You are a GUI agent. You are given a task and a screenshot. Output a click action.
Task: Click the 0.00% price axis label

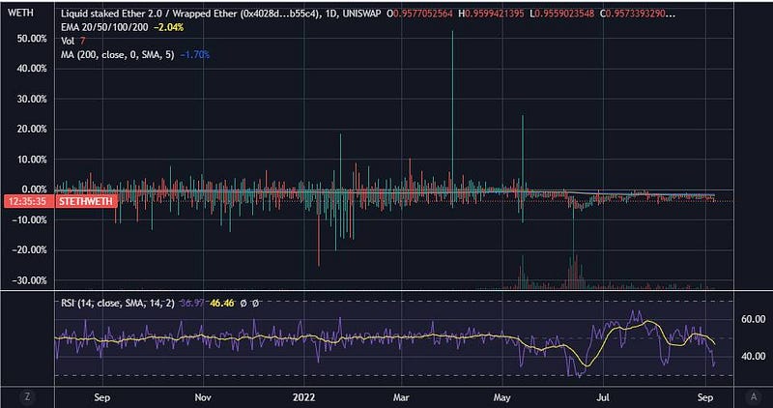click(x=34, y=189)
